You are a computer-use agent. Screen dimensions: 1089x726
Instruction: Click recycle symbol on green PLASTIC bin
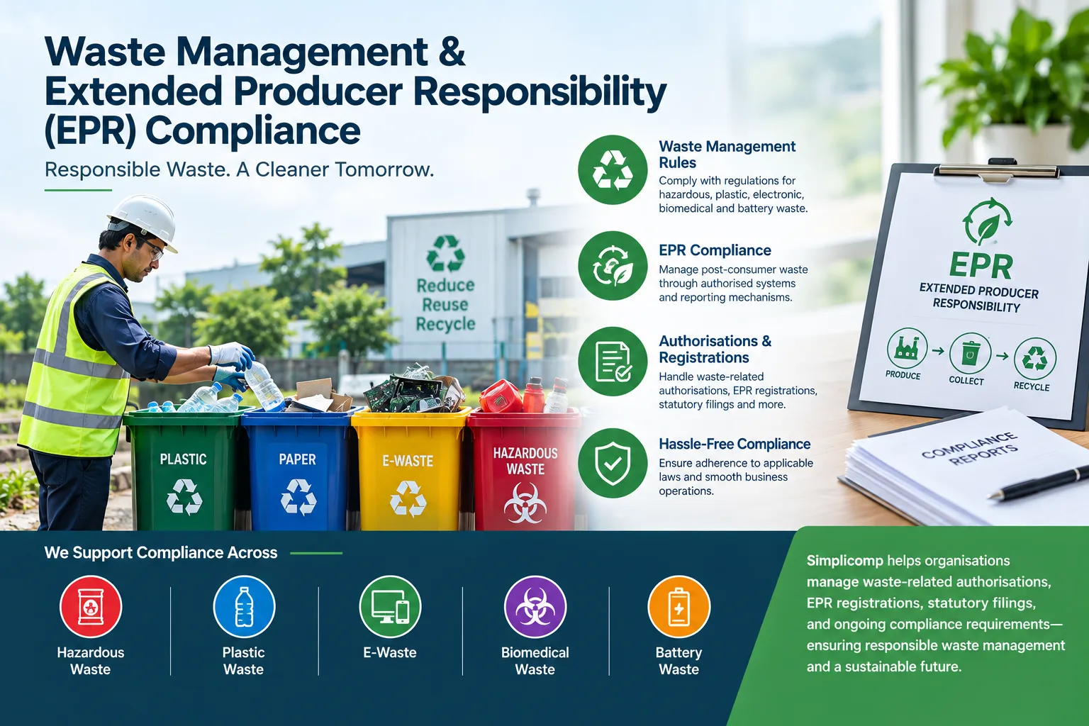tap(184, 496)
